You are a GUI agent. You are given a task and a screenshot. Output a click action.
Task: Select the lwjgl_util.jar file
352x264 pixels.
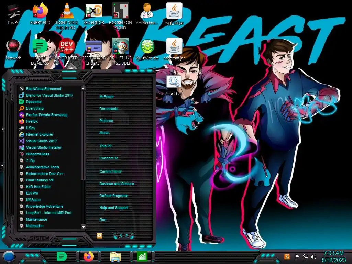tap(174, 14)
